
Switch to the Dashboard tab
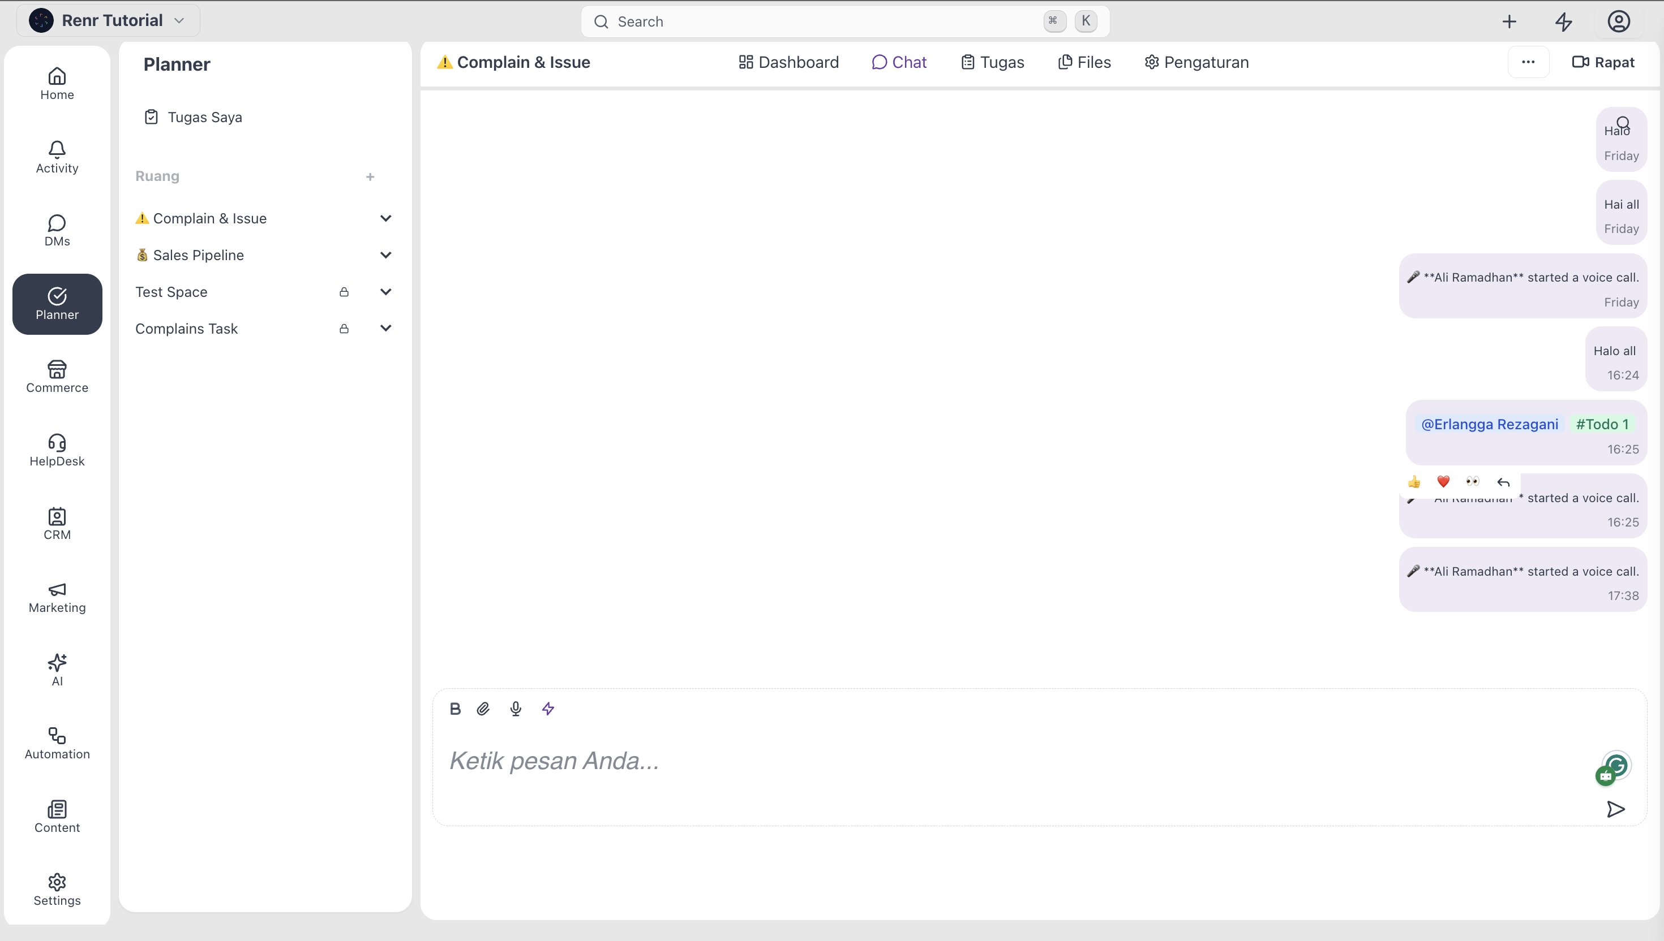pyautogui.click(x=788, y=62)
